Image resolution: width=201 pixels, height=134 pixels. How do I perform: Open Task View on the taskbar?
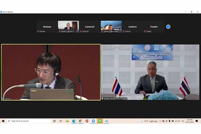point(61,121)
